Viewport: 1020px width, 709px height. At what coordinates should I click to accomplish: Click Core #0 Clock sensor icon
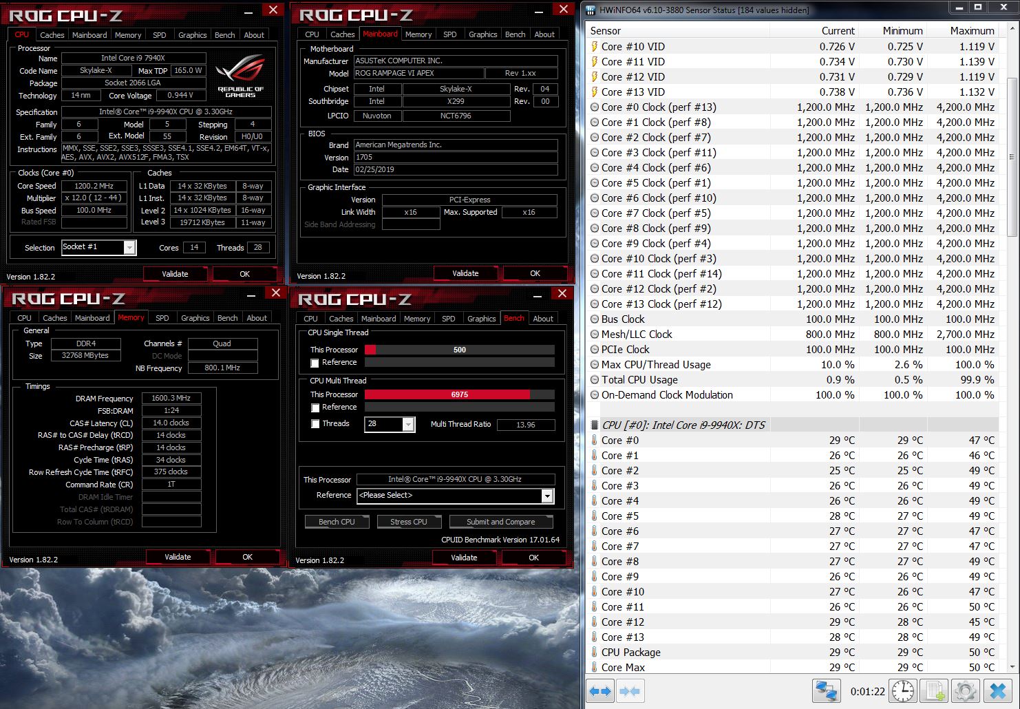tap(595, 107)
